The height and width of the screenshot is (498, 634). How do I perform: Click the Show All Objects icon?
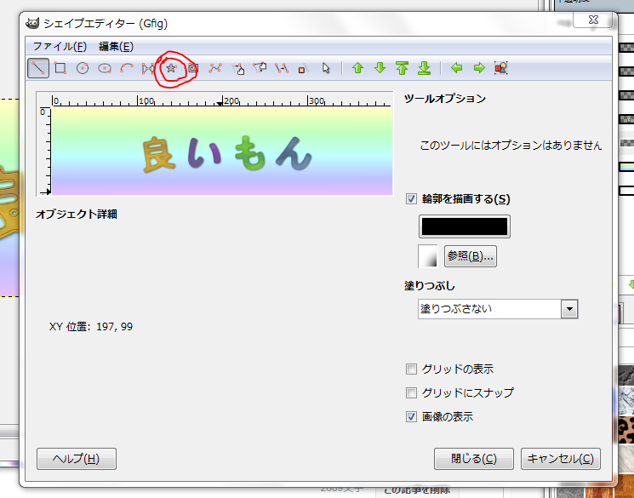click(501, 68)
